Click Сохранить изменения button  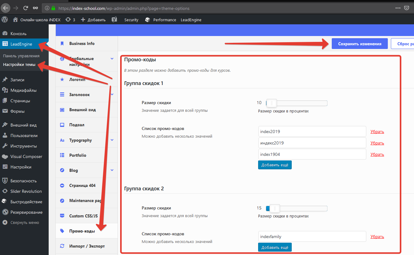click(359, 44)
